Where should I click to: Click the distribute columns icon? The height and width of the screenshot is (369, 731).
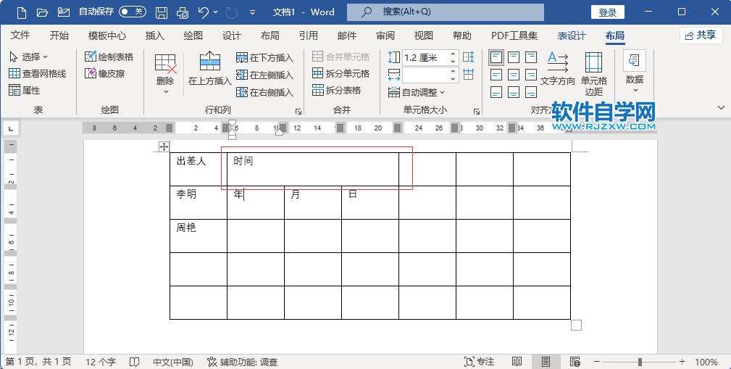pos(469,74)
